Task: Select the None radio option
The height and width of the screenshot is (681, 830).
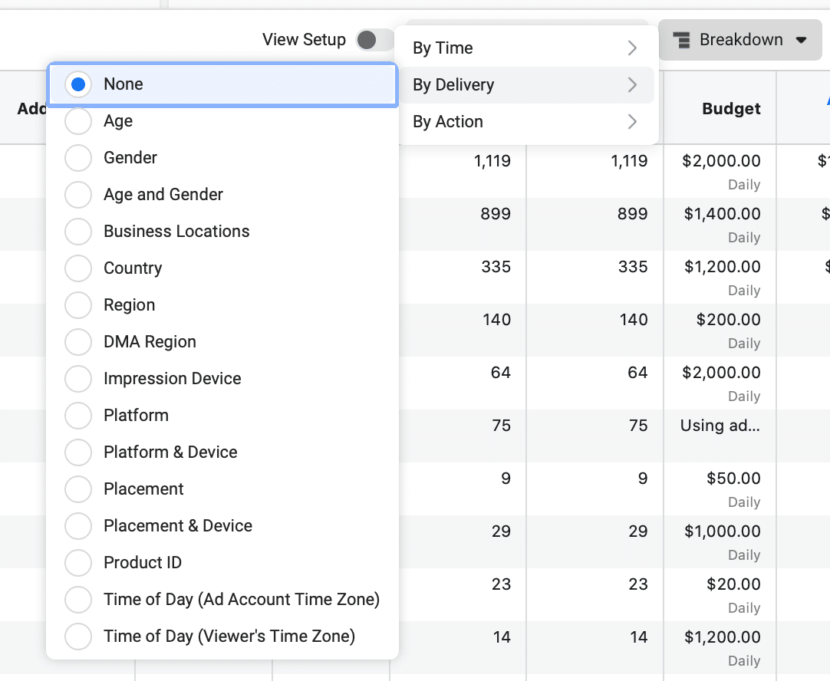Action: [x=78, y=84]
